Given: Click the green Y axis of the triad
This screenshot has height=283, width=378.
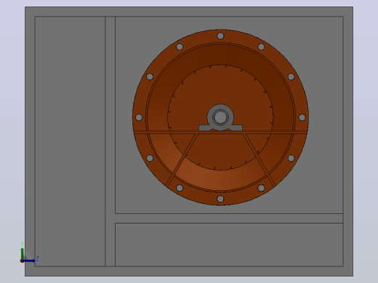Looking at the screenshot, I should [23, 253].
